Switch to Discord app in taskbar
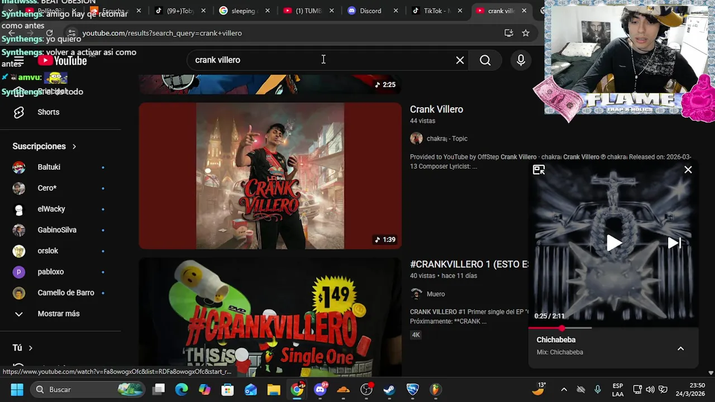The height and width of the screenshot is (402, 715). pyautogui.click(x=320, y=389)
